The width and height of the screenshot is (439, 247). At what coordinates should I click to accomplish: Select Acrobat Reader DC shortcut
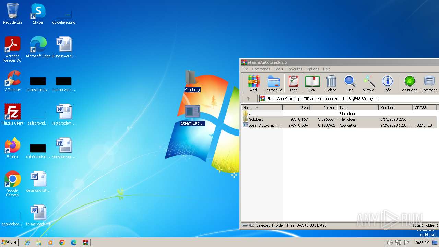12,49
